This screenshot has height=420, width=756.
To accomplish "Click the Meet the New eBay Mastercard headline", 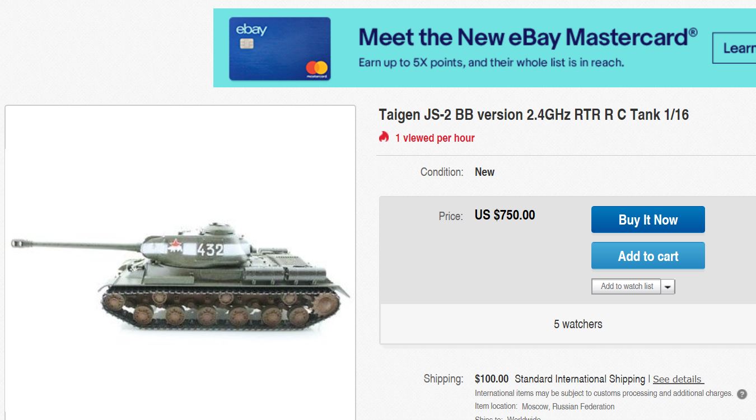I will 528,37.
